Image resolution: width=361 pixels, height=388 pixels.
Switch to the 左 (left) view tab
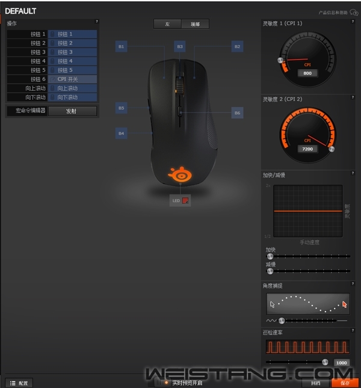click(167, 24)
